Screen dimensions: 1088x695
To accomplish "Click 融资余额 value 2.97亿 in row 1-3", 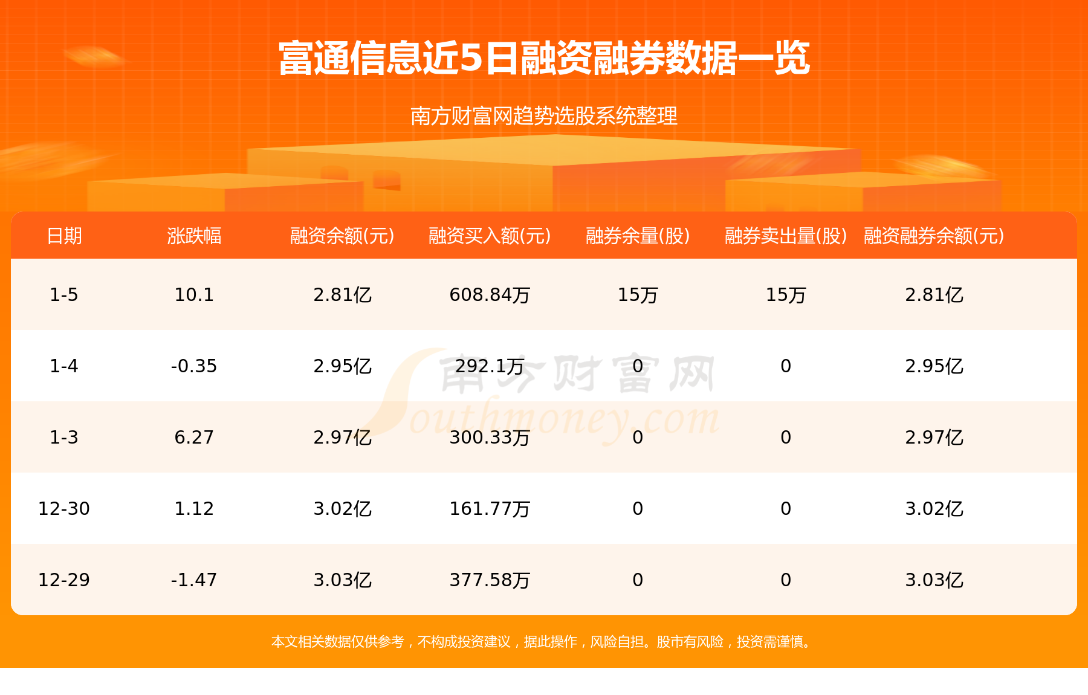I will 342,438.
